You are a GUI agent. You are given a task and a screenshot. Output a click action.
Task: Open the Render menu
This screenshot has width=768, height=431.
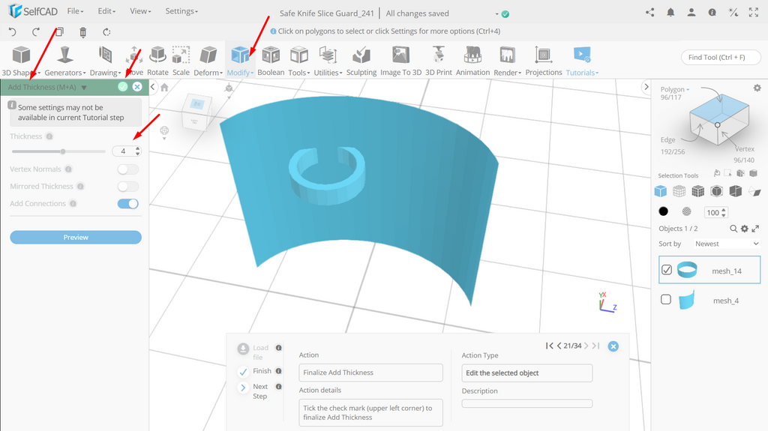coord(507,61)
